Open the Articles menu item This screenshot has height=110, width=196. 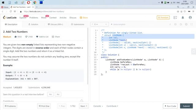coord(63,18)
